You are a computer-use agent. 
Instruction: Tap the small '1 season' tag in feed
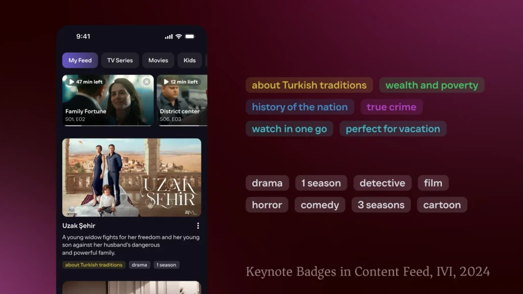click(167, 265)
